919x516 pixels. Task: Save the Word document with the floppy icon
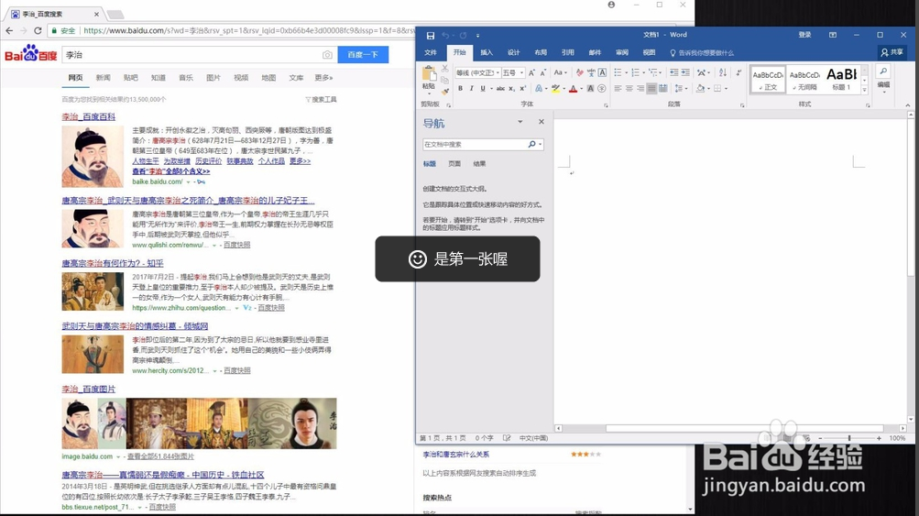[431, 35]
